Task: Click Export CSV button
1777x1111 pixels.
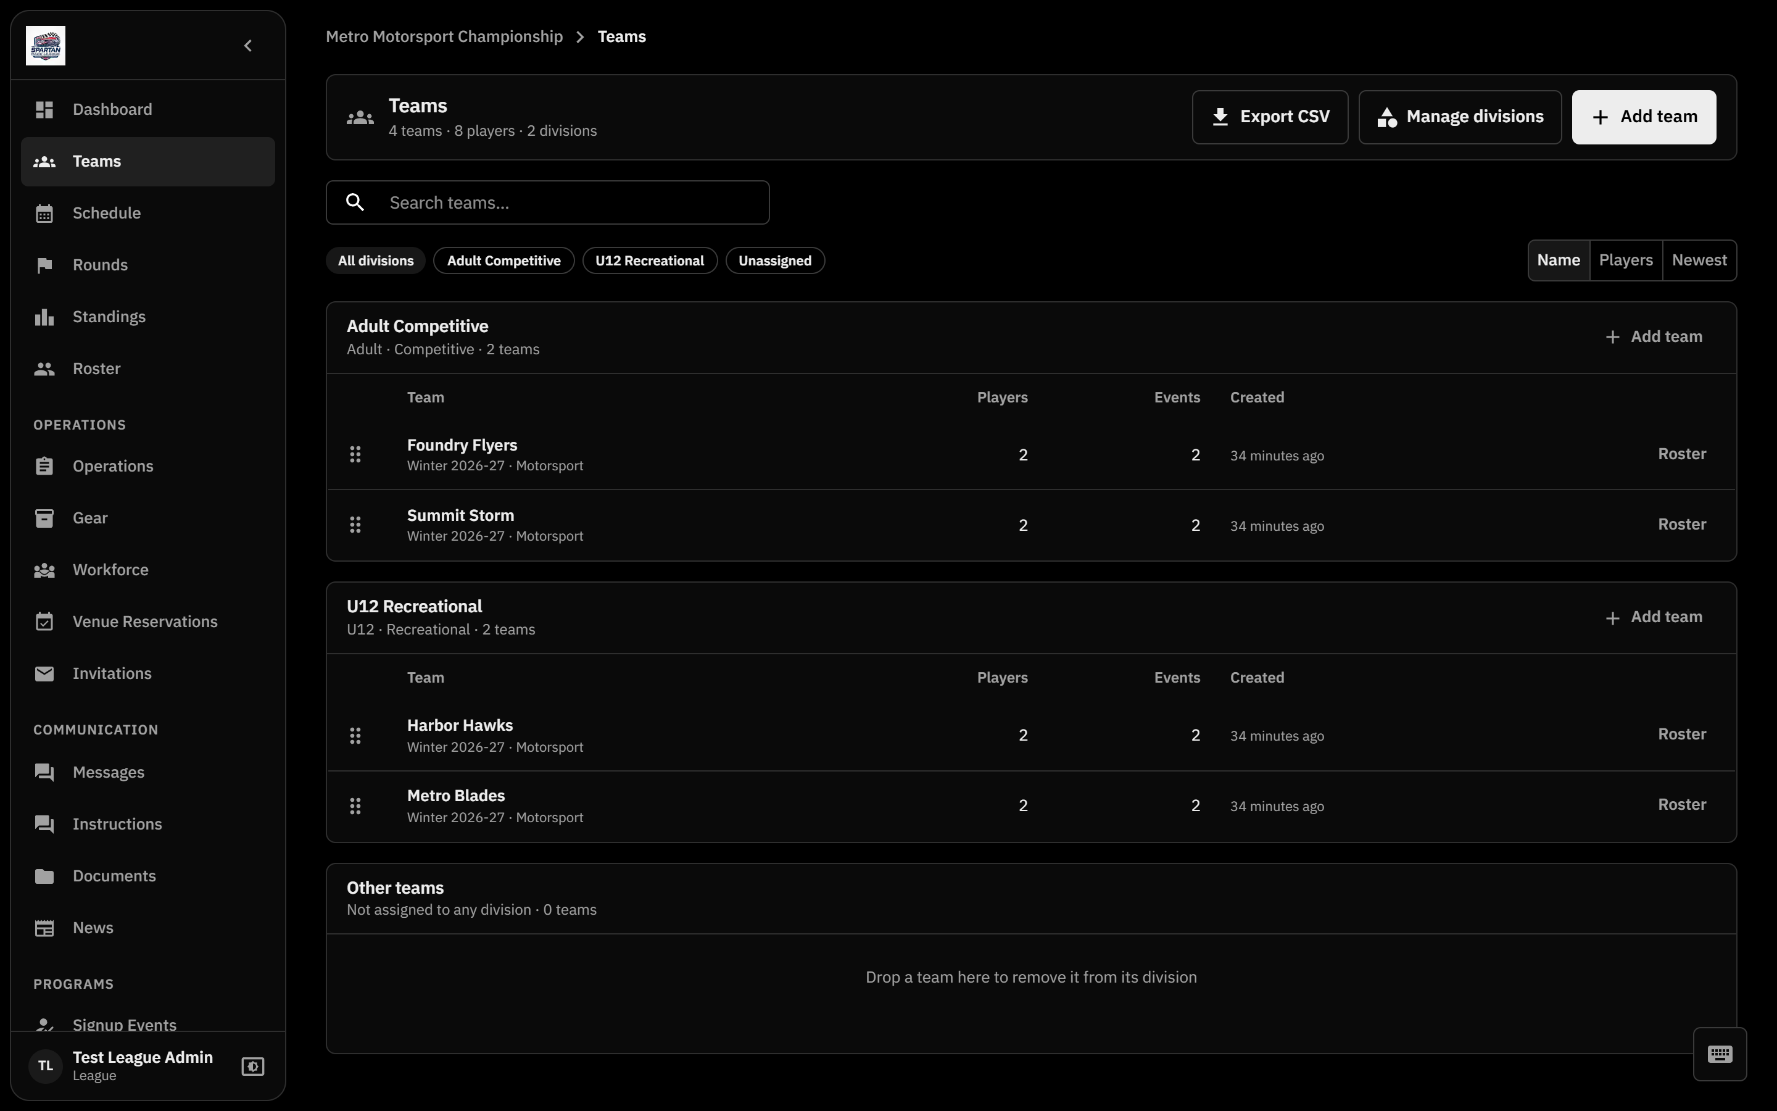Action: (x=1270, y=117)
